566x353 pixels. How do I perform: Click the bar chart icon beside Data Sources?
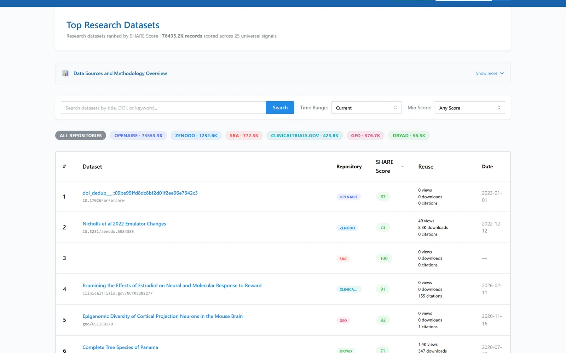(x=65, y=73)
